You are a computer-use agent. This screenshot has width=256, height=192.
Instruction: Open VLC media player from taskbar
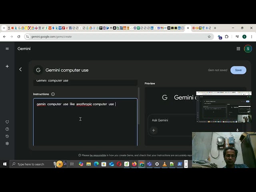[x=164, y=164]
